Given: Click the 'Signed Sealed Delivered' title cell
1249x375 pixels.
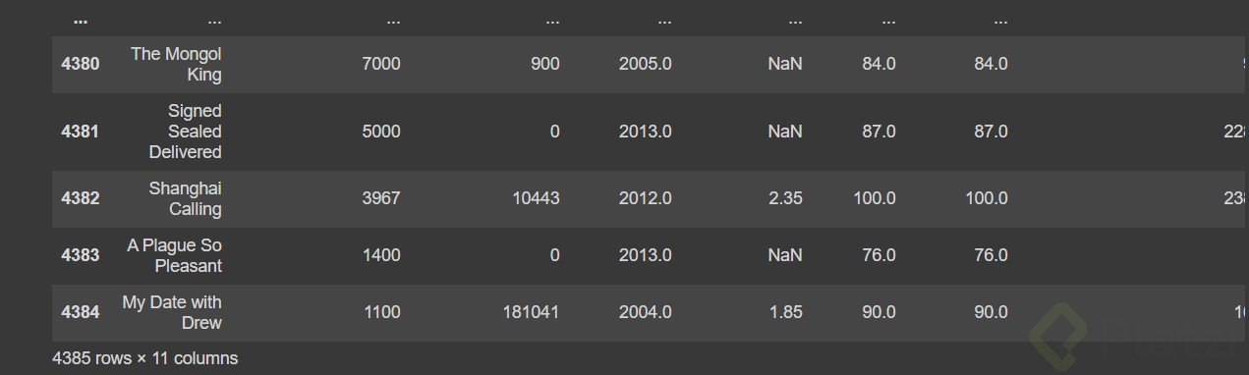Looking at the screenshot, I should point(185,132).
